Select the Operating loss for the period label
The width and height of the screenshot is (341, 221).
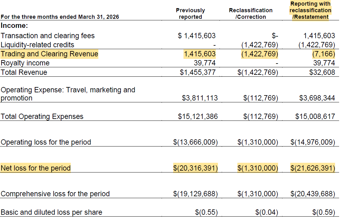click(46, 142)
